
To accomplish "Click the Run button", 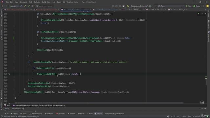I will point(189,6).
